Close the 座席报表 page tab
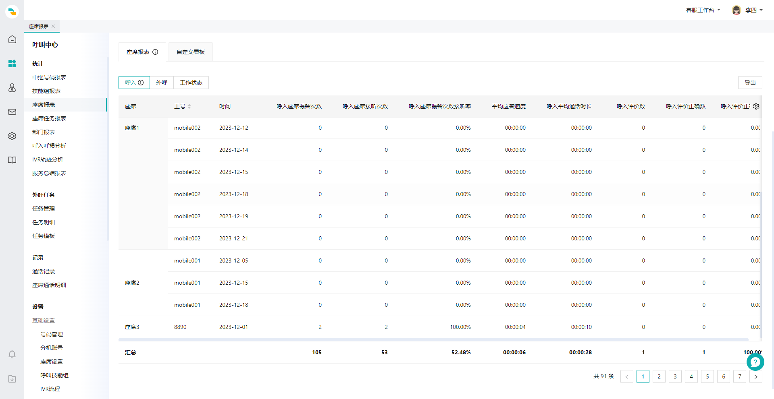 click(x=53, y=26)
